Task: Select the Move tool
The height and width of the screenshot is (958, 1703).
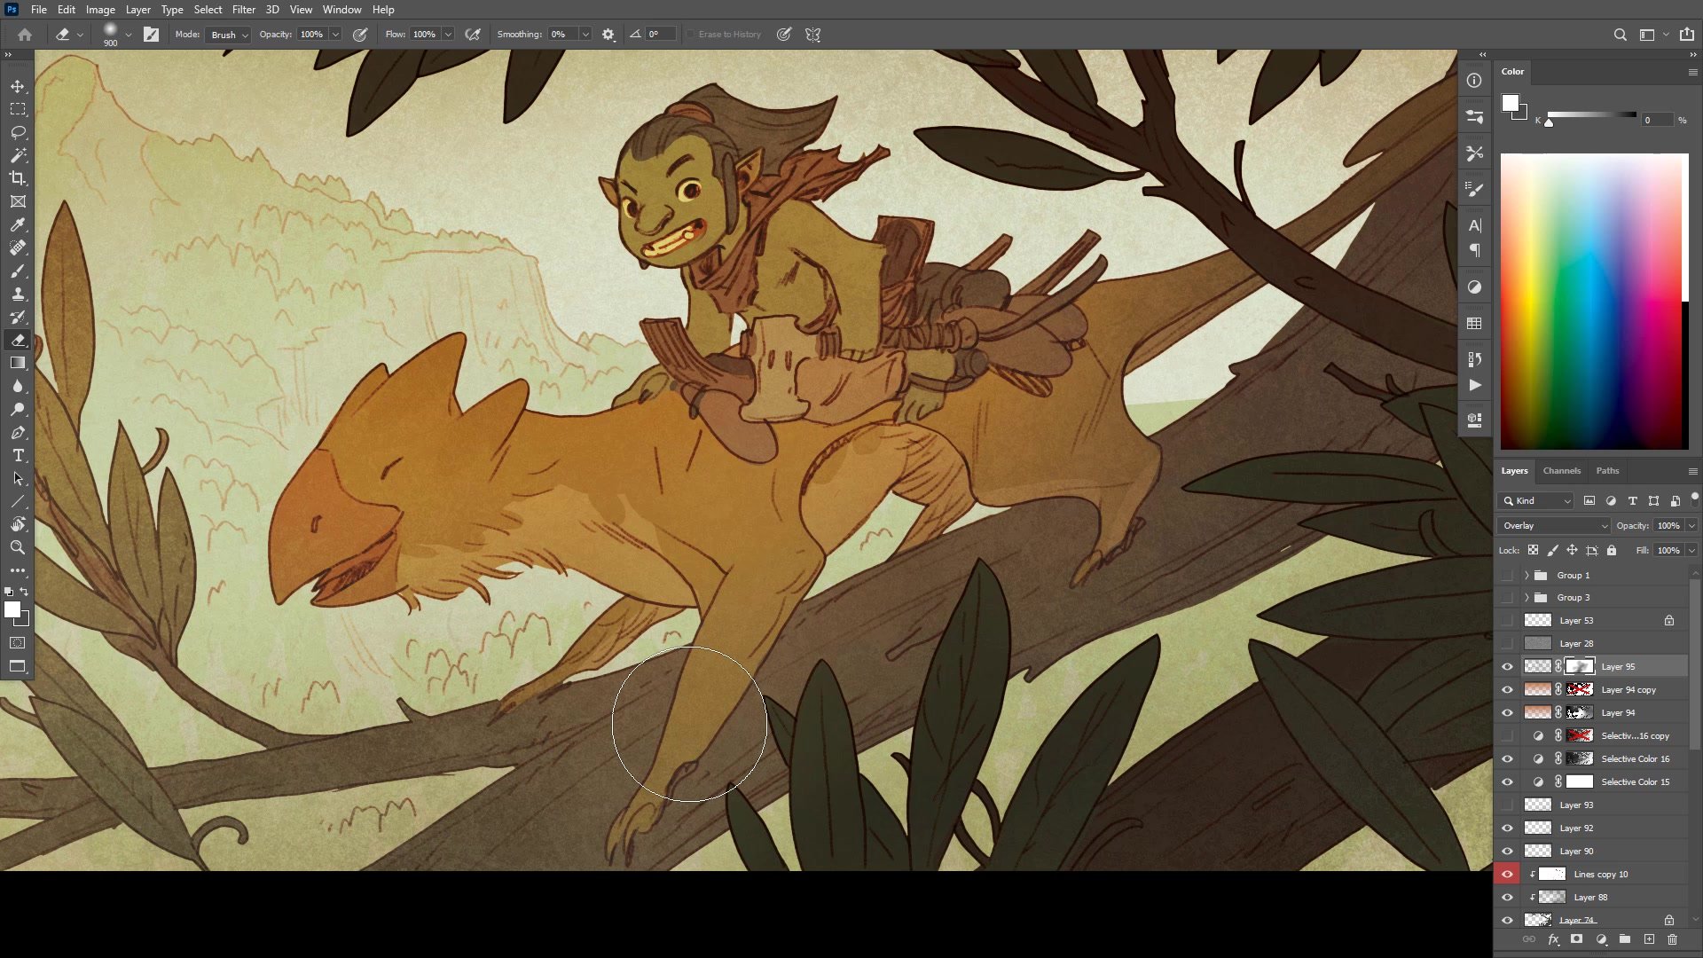Action: (18, 86)
